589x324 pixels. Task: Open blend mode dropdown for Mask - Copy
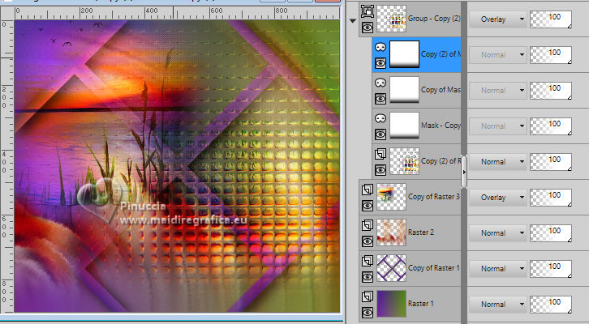tap(498, 126)
